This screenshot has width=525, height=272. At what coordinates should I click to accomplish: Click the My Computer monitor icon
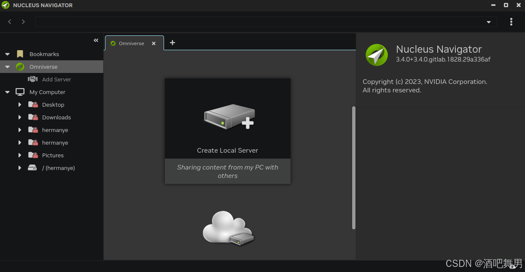[x=20, y=92]
